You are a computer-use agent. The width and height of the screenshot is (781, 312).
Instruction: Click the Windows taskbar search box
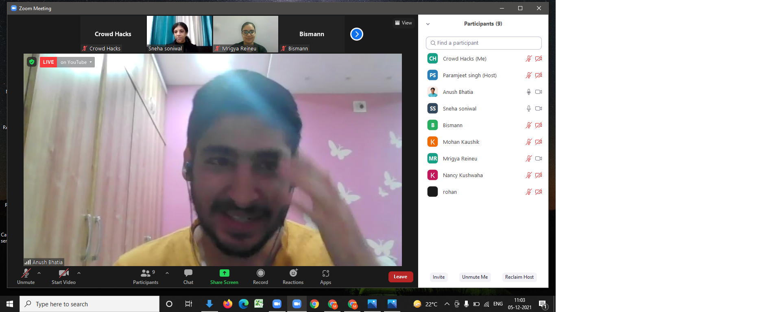pos(89,304)
